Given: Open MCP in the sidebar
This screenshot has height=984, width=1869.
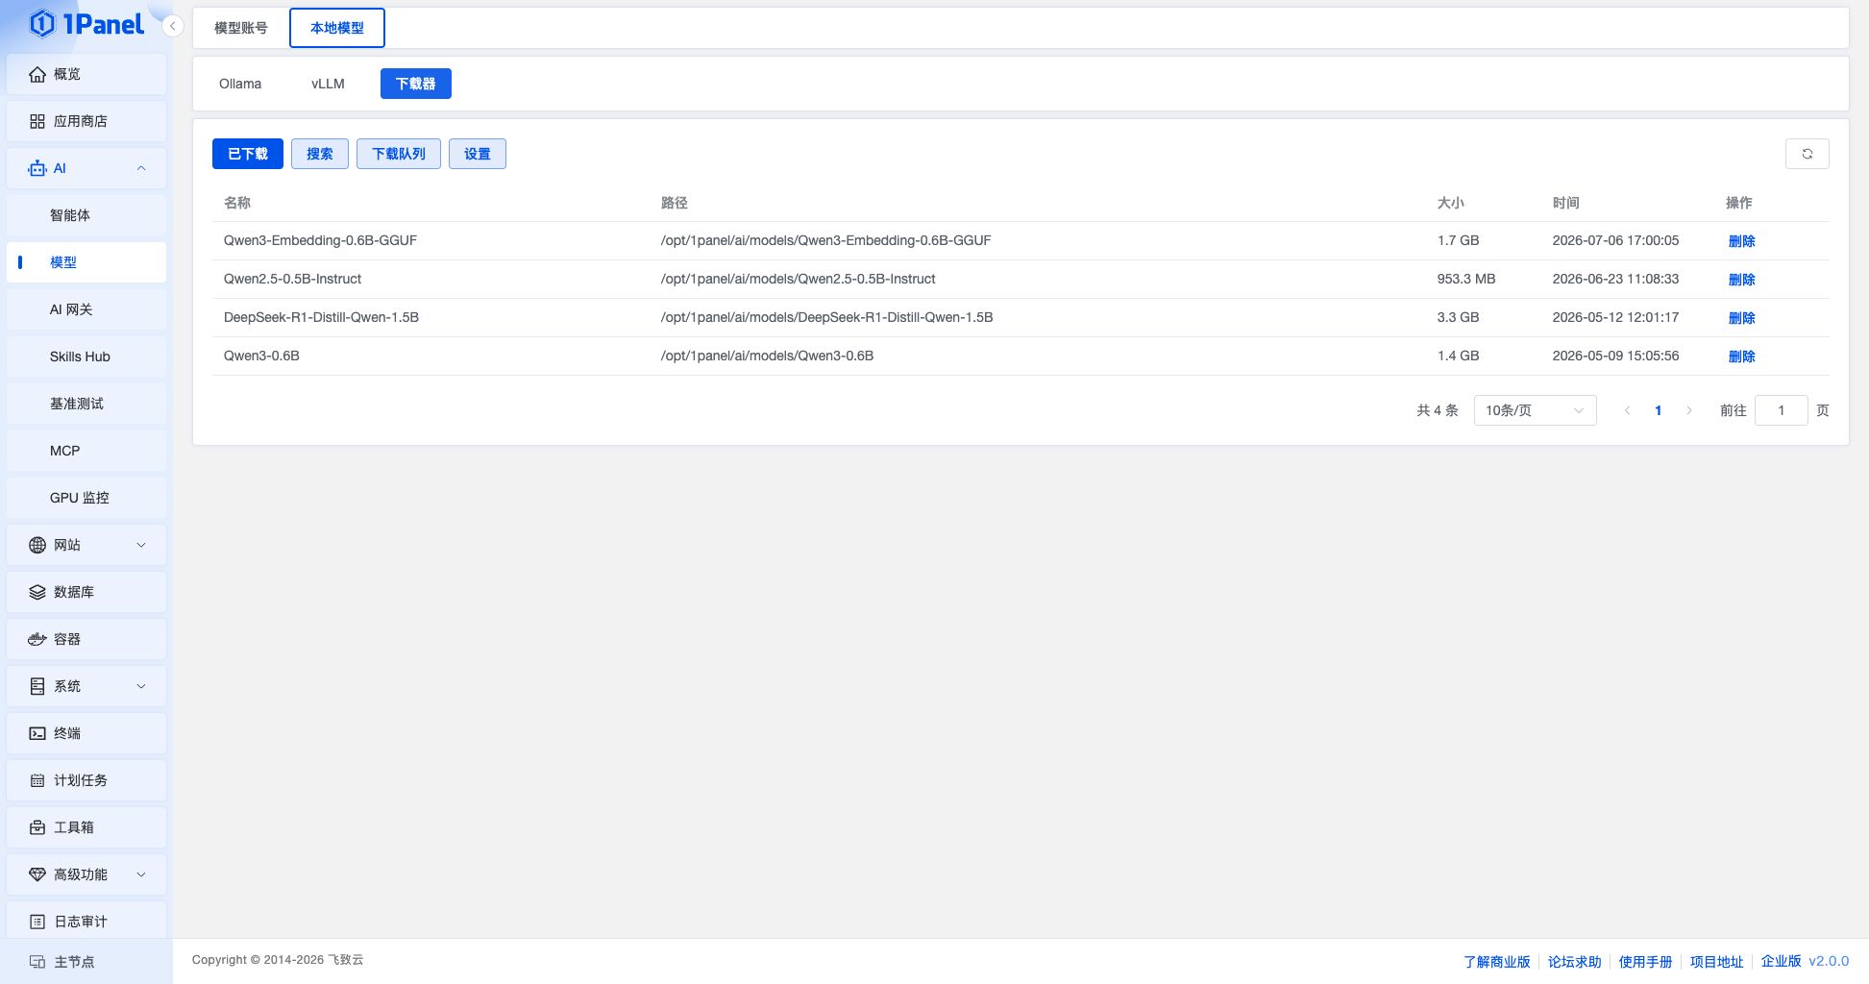Looking at the screenshot, I should pyautogui.click(x=86, y=451).
